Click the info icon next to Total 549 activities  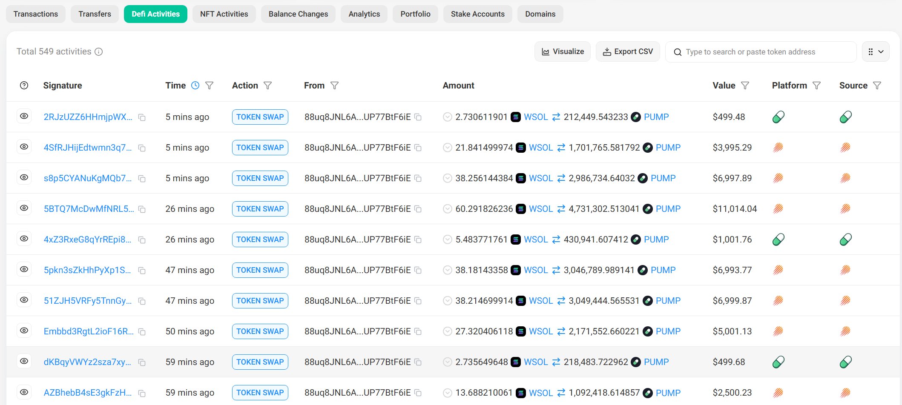point(99,52)
